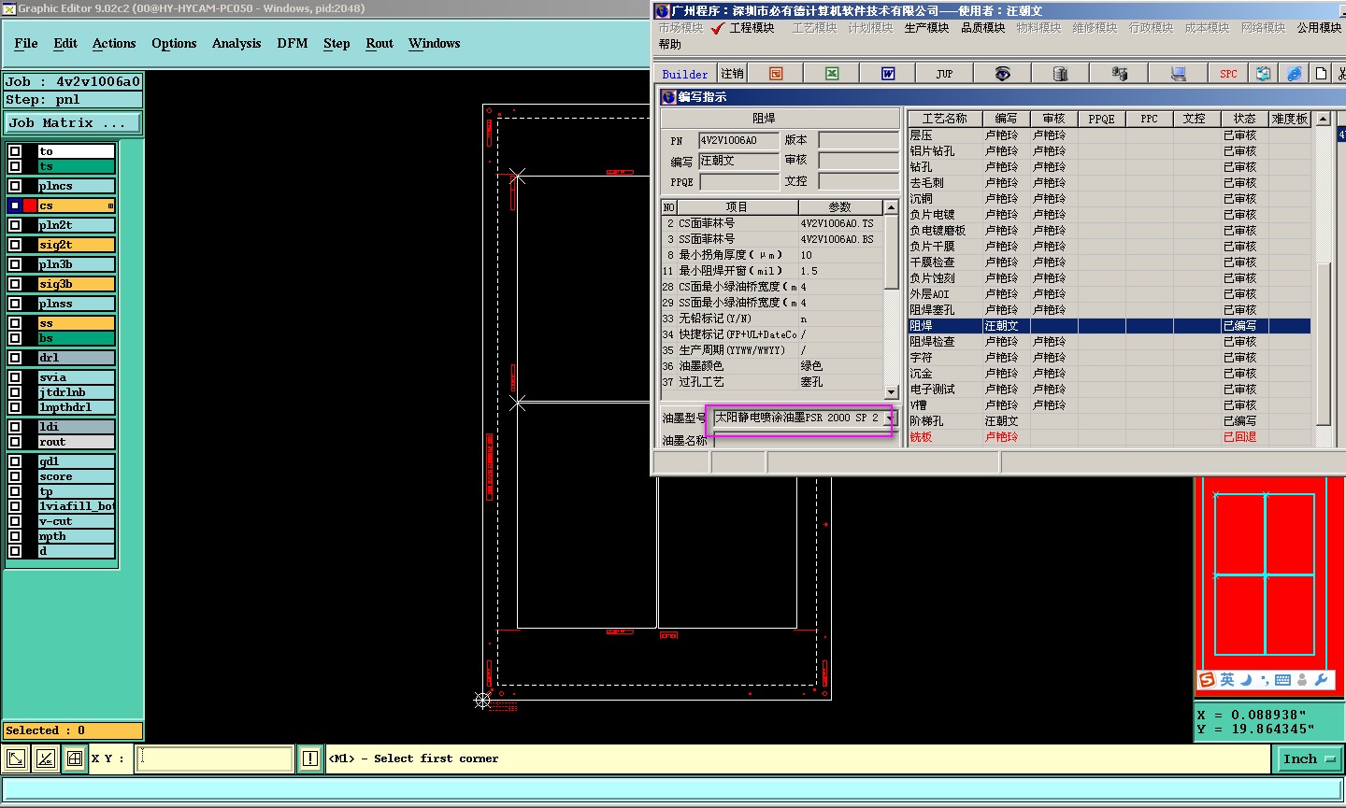Screen dimensions: 1346x808
Task: Enable the rout layer checkbox
Action: coord(15,442)
